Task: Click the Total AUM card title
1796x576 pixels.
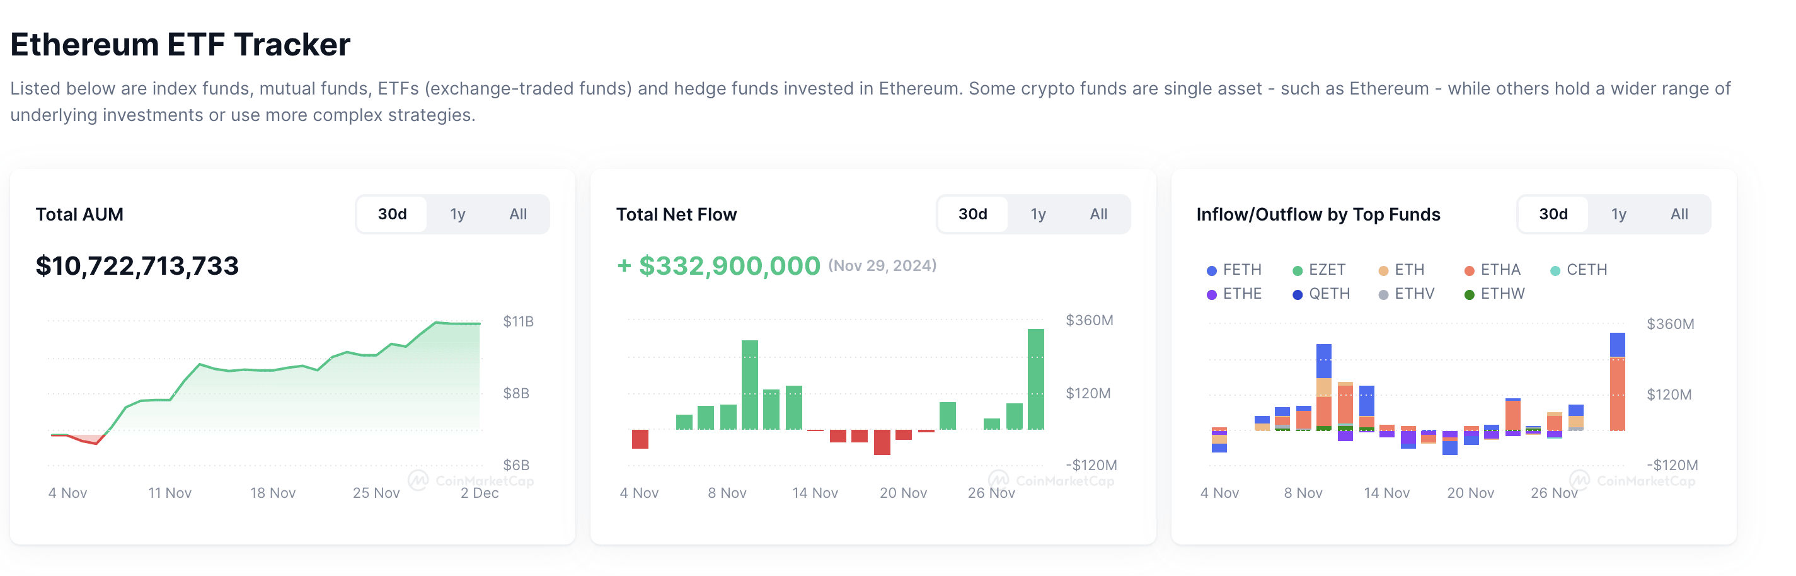Action: [x=79, y=214]
